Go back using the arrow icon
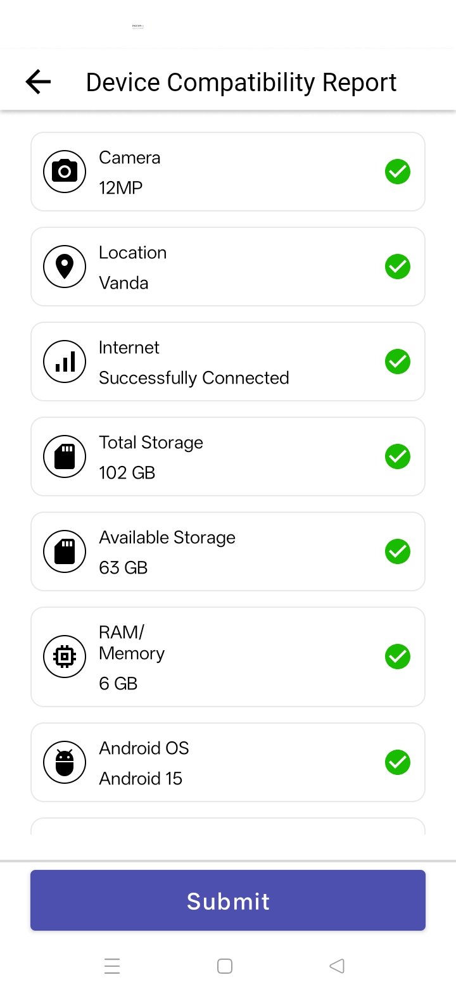This screenshot has width=456, height=994. click(x=38, y=82)
